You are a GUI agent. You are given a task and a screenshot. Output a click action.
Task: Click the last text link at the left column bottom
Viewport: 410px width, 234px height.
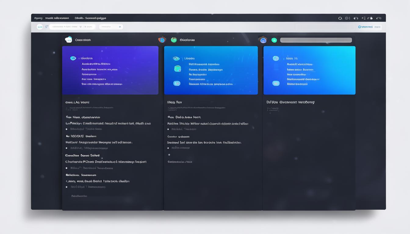click(79, 196)
